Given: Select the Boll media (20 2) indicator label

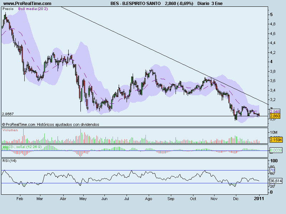Looking at the screenshot, I should [x=33, y=9].
